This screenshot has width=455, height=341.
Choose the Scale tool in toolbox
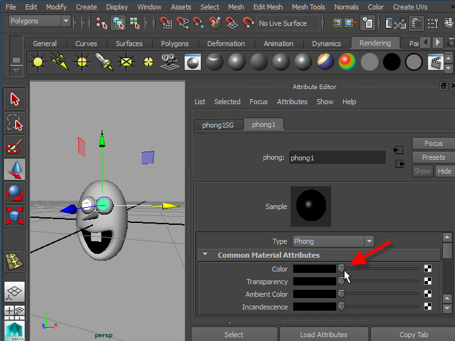15,215
